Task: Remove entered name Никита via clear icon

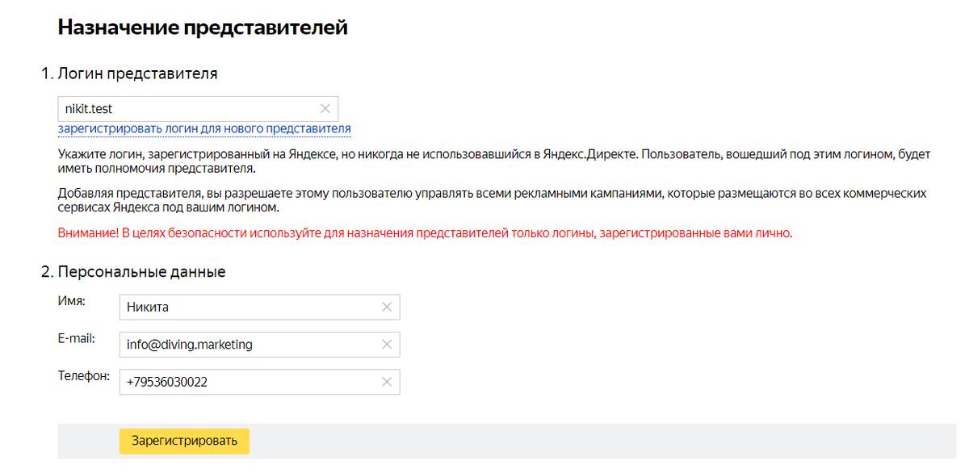Action: pos(388,307)
